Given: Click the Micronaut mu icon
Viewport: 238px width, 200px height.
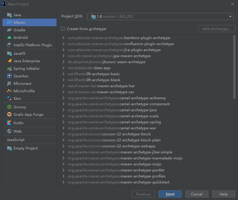Looking at the screenshot, I should (9, 84).
